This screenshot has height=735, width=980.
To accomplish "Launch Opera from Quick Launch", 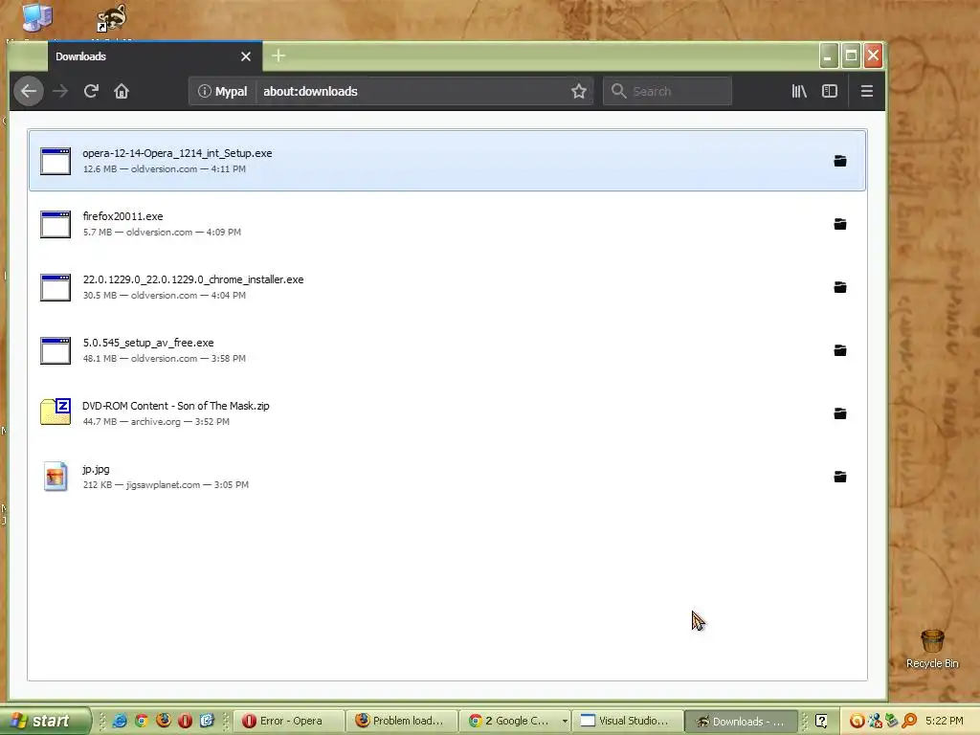I will coord(185,721).
